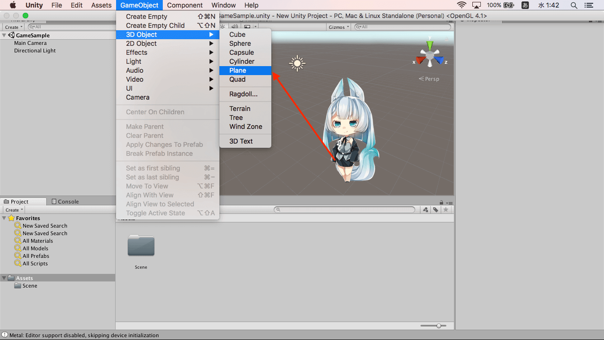Select All Scripts saved search
604x340 pixels.
click(x=31, y=263)
